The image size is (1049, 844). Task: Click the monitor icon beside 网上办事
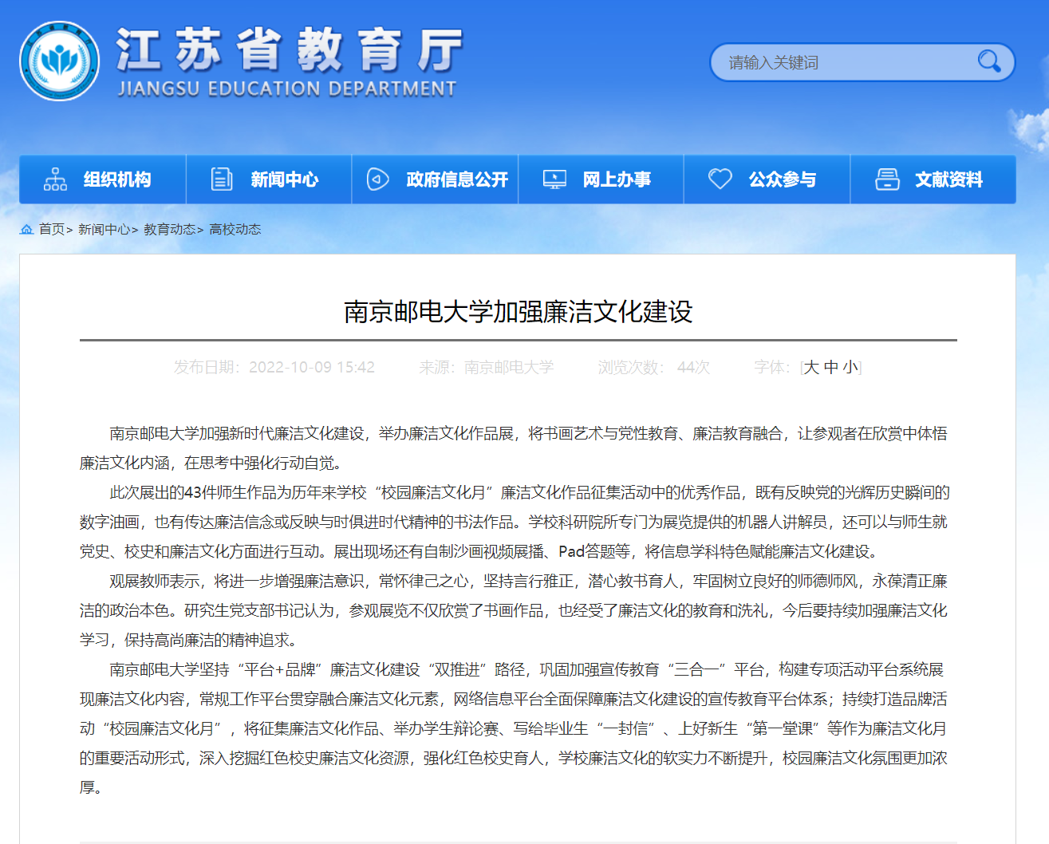[x=554, y=179]
